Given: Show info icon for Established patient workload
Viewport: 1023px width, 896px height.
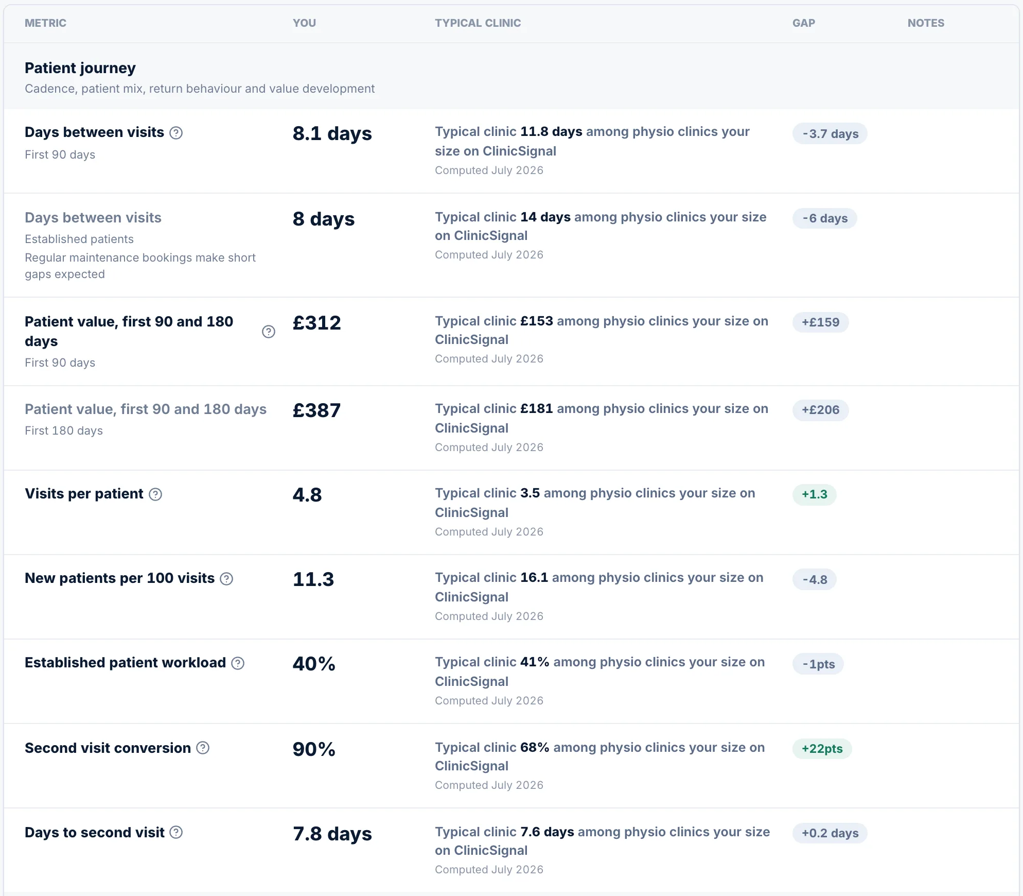Looking at the screenshot, I should click(238, 663).
